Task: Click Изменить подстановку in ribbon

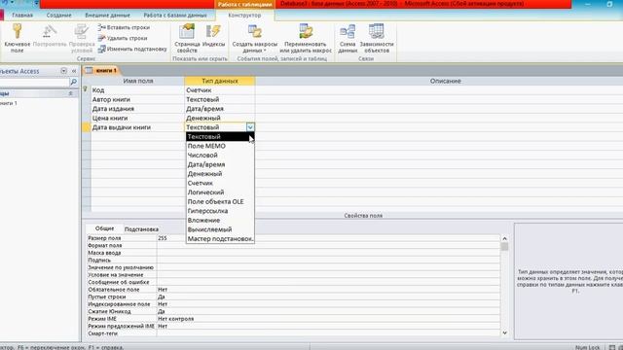Action: point(132,49)
